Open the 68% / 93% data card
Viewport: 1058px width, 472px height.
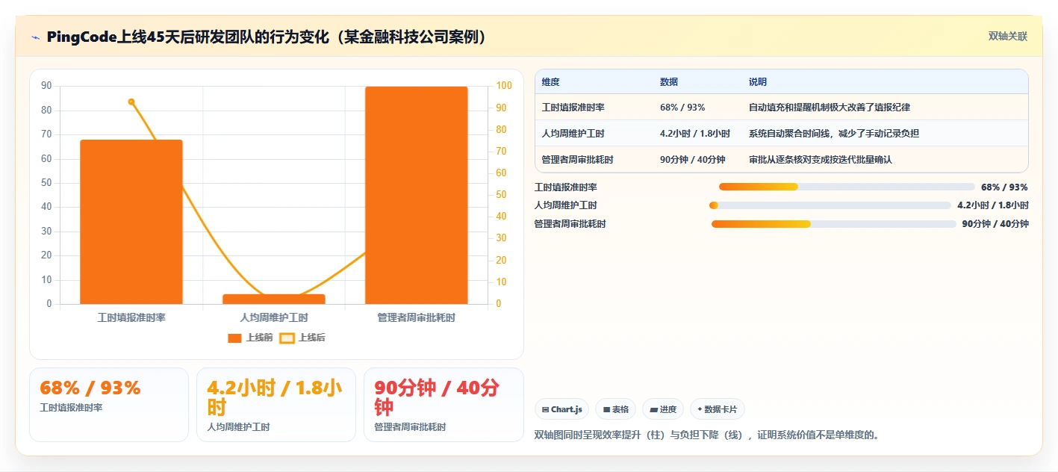click(x=109, y=405)
